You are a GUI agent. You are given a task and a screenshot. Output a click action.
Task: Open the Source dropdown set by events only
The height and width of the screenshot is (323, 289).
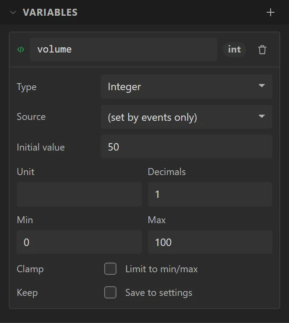click(x=187, y=117)
